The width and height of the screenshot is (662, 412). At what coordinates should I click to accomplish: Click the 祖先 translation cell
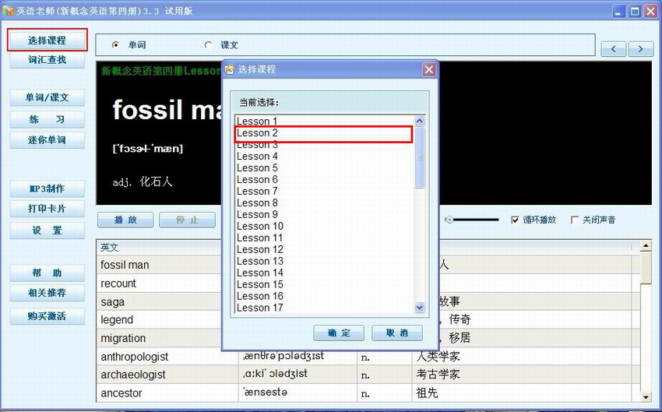click(x=521, y=393)
